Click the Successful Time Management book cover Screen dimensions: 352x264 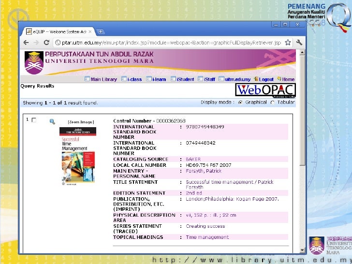click(78, 156)
